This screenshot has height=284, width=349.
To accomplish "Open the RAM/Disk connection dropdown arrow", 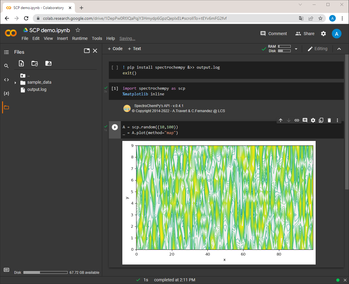I will [x=296, y=49].
